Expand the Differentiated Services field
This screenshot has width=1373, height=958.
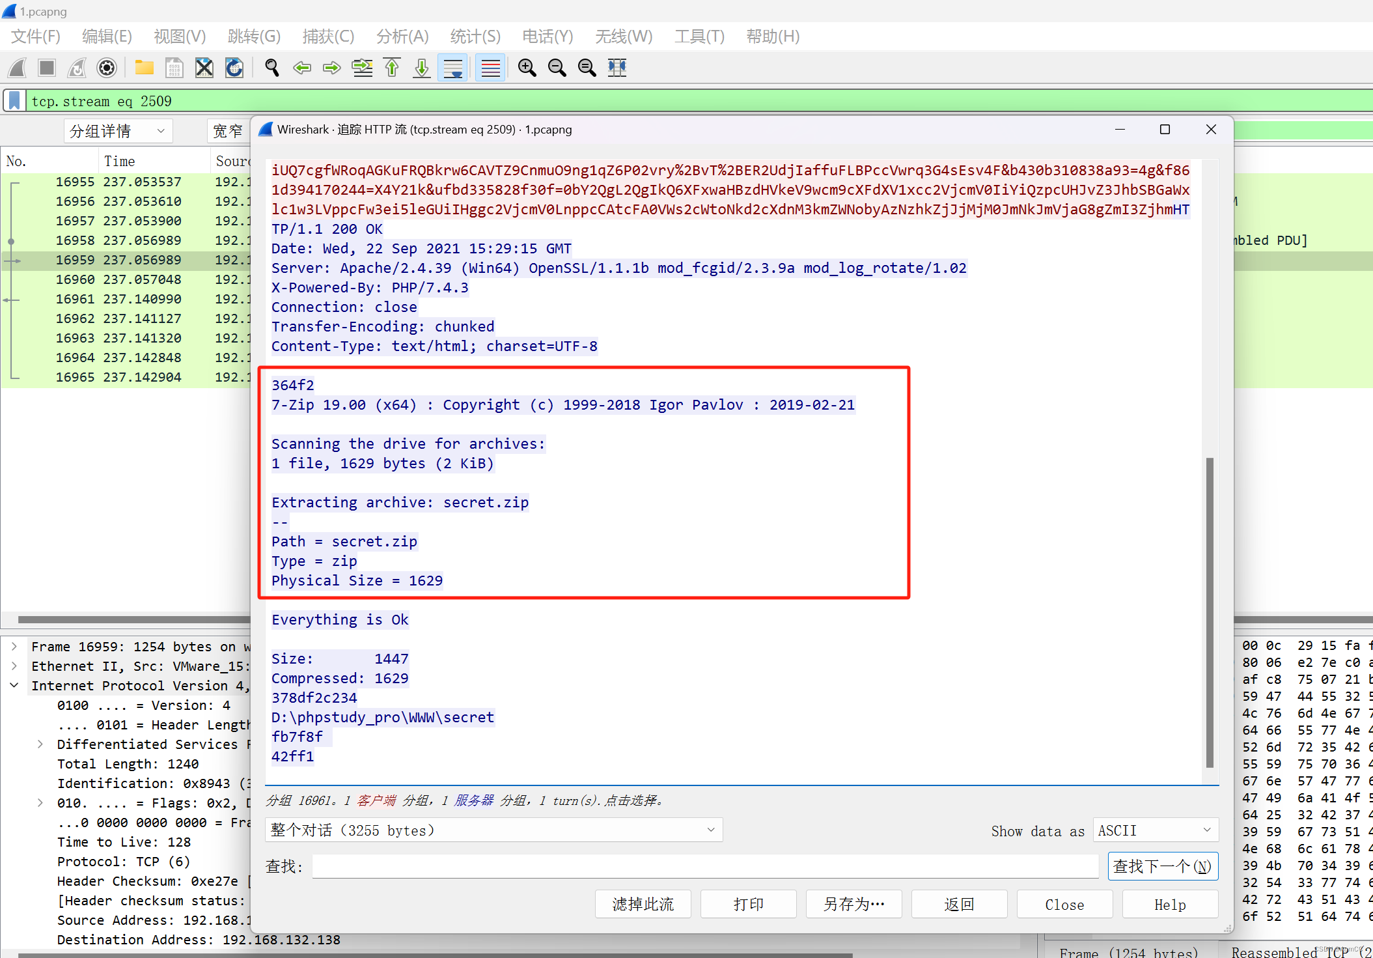[40, 744]
